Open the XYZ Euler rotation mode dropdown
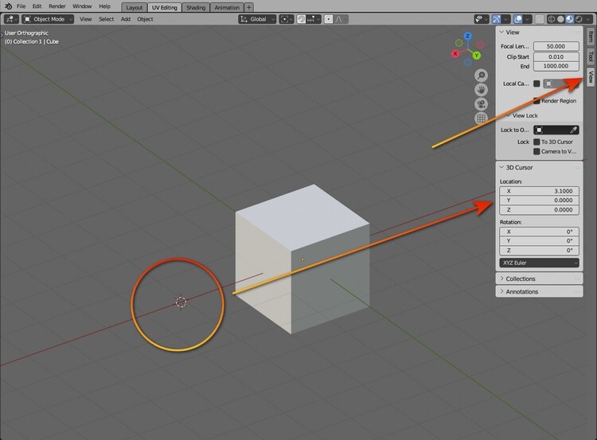This screenshot has width=597, height=440. (x=539, y=263)
